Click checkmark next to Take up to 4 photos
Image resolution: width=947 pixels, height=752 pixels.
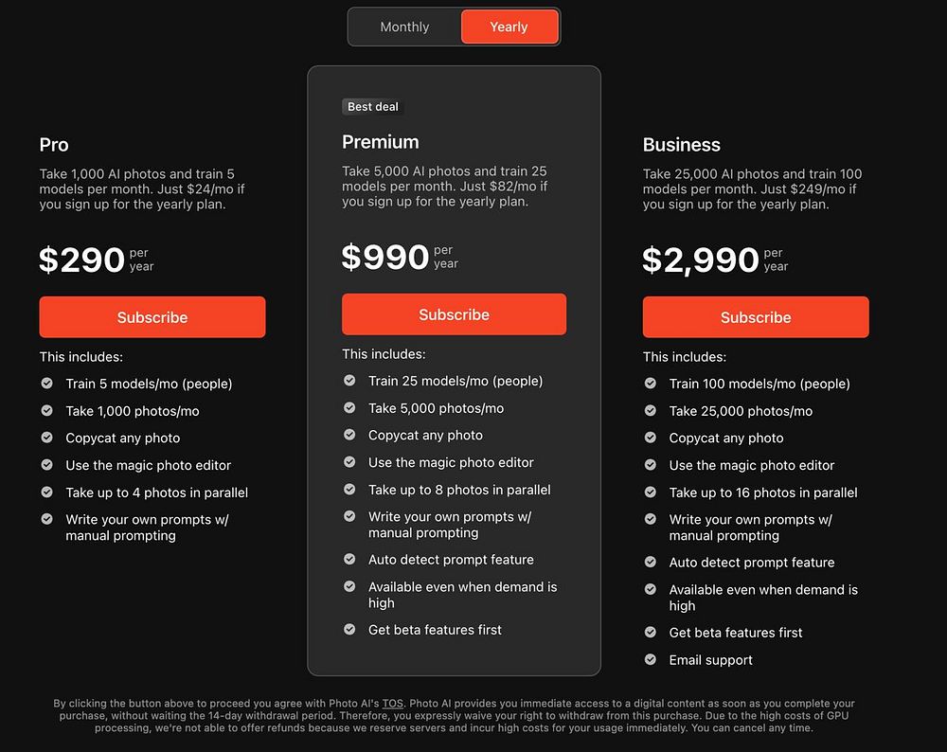coord(46,492)
